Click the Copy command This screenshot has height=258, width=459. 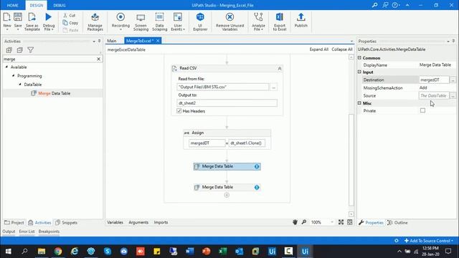pos(70,23)
